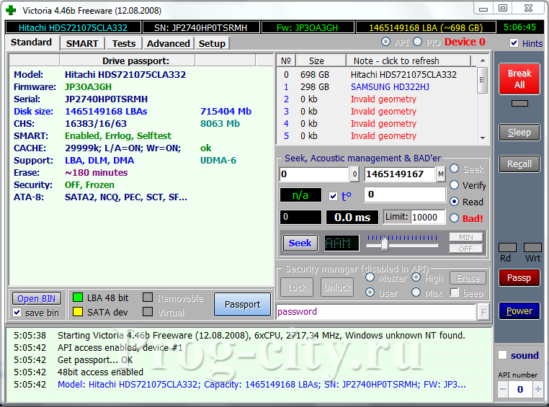Click the small 0 button beside start LBA
This screenshot has height=407, width=549.
354,174
